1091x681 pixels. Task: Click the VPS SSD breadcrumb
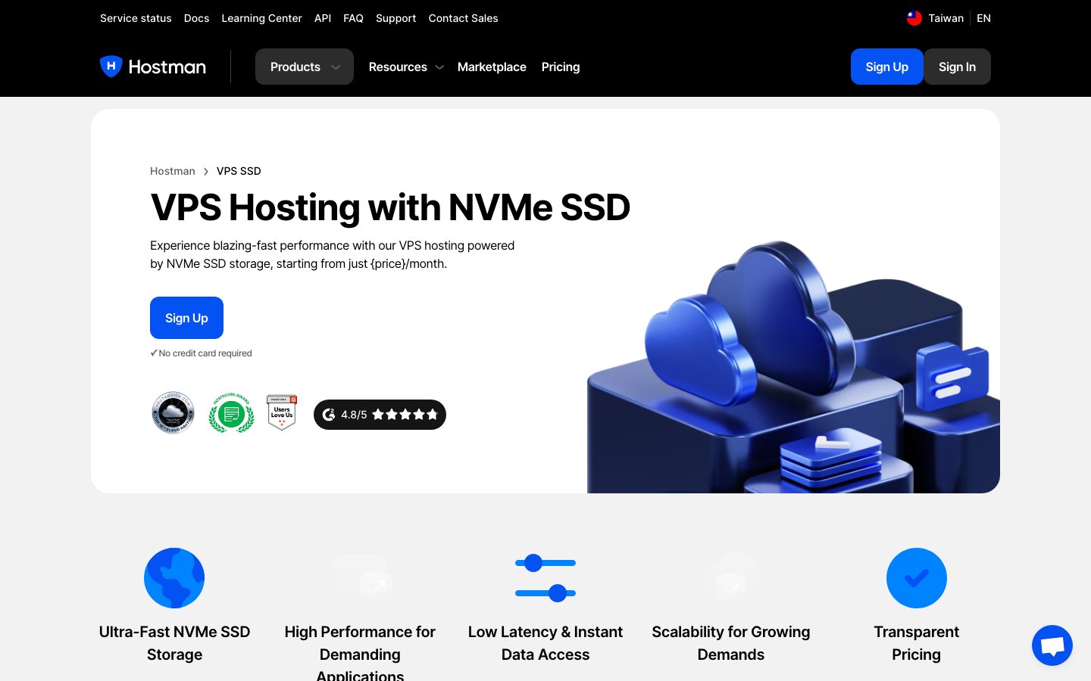[x=239, y=171]
